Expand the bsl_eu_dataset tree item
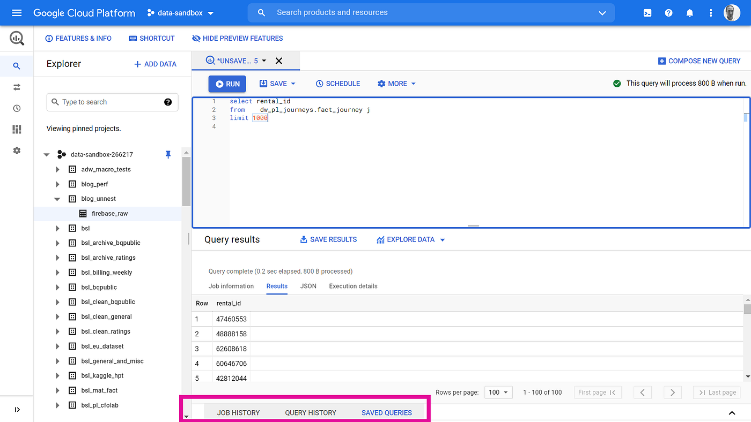 57,346
